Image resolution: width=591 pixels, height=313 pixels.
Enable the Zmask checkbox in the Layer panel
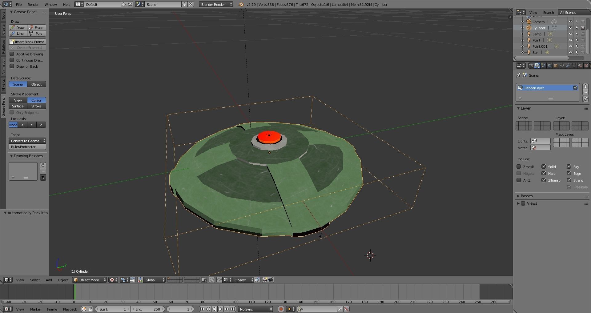click(x=518, y=167)
